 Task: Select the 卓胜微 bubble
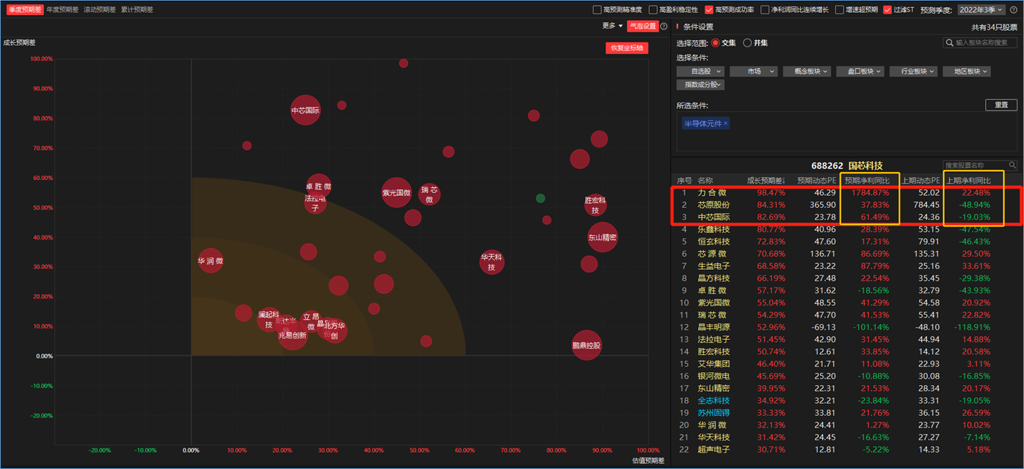coord(318,186)
